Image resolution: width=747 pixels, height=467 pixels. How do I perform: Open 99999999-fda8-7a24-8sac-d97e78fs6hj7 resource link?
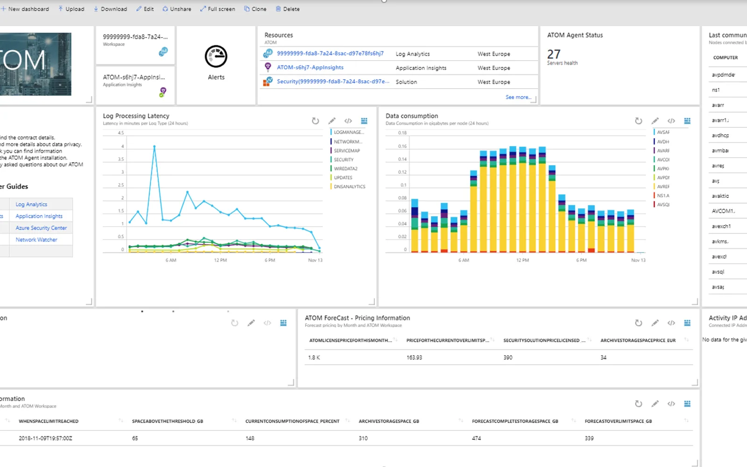[330, 54]
